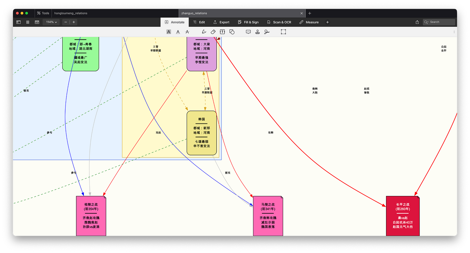Select the pen drawing tool
The height and width of the screenshot is (253, 470).
tap(204, 32)
